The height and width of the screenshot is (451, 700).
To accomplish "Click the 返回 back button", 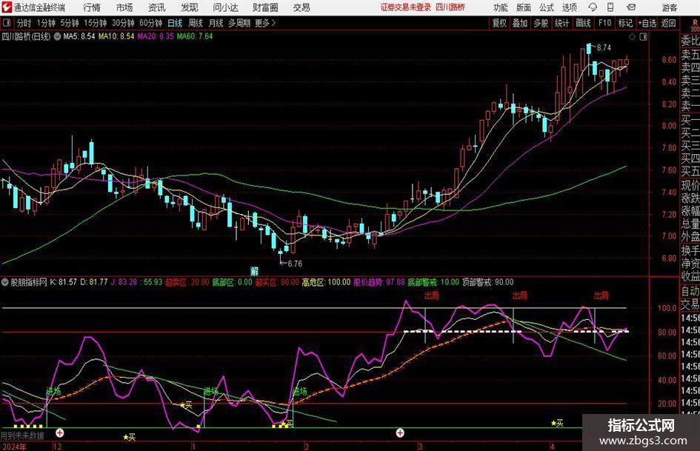I will pos(669,23).
